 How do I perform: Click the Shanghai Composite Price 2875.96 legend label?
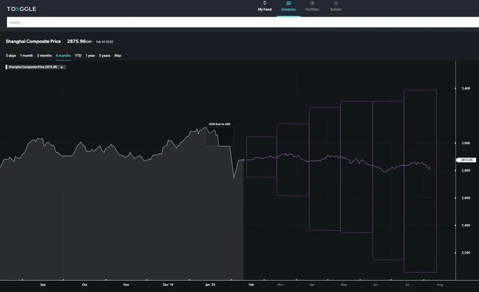point(33,67)
